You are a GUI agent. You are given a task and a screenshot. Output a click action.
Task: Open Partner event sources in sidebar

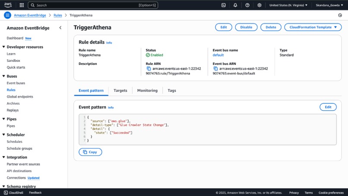[23, 164]
